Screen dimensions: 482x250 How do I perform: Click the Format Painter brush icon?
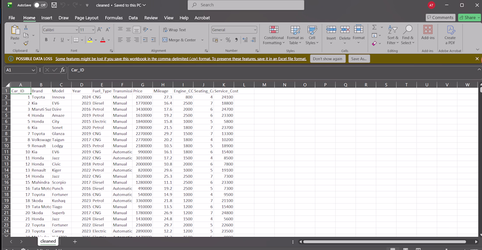tap(26, 43)
